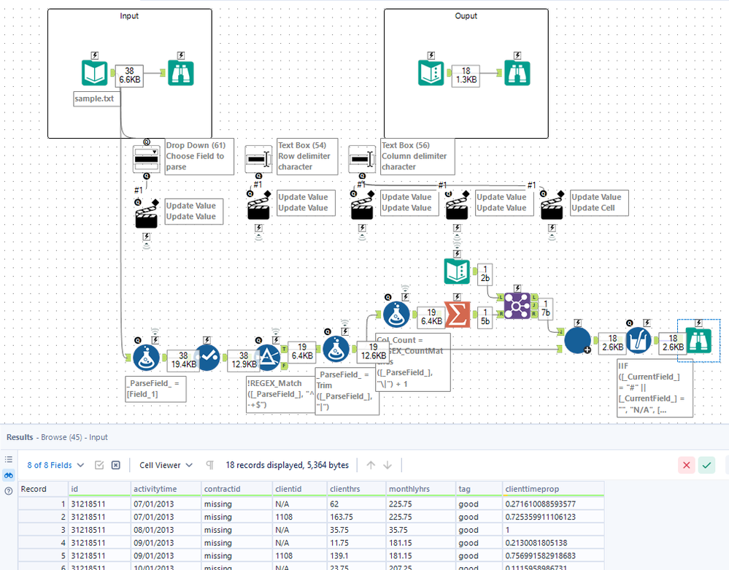The width and height of the screenshot is (729, 570).
Task: Click the red X cancel button
Action: [686, 465]
